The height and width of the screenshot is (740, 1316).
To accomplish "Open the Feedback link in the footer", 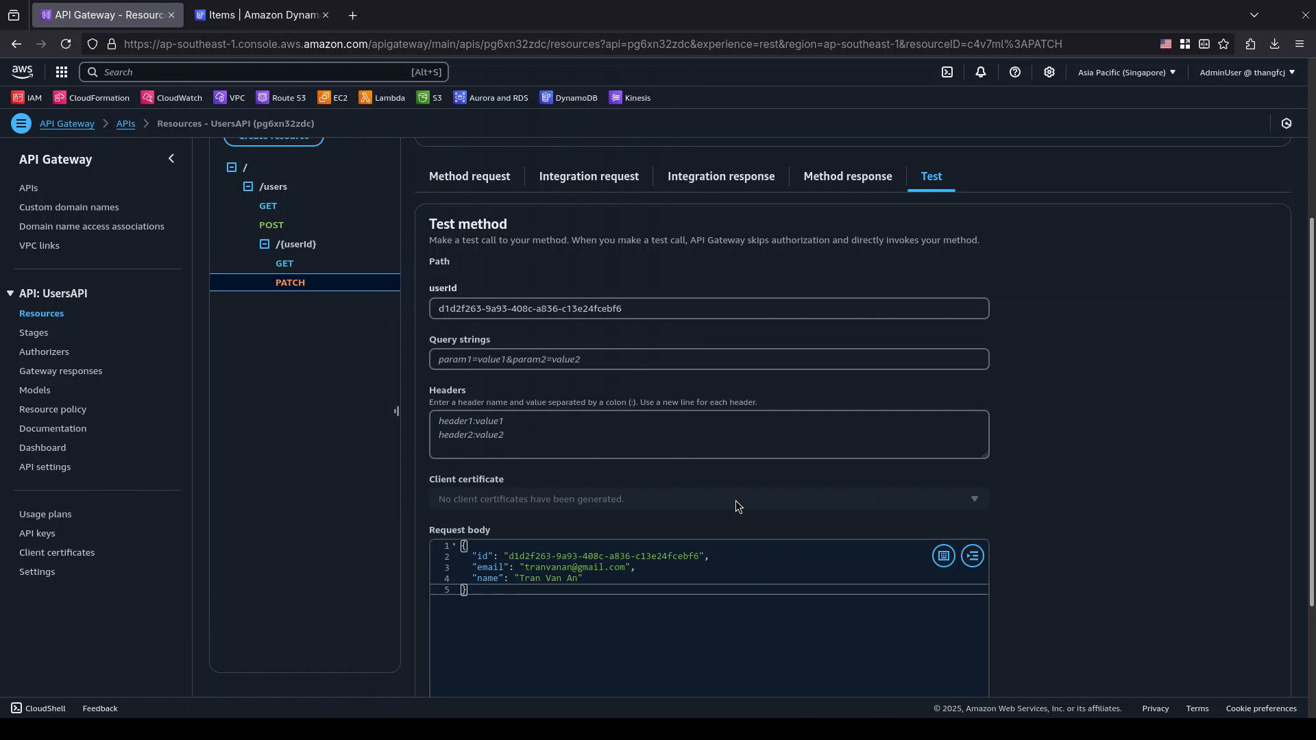I will [x=100, y=708].
